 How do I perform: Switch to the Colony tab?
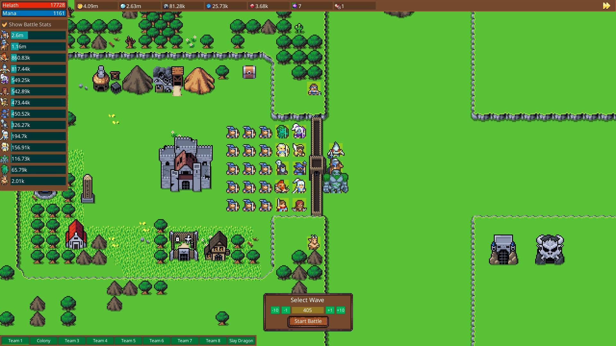click(44, 341)
